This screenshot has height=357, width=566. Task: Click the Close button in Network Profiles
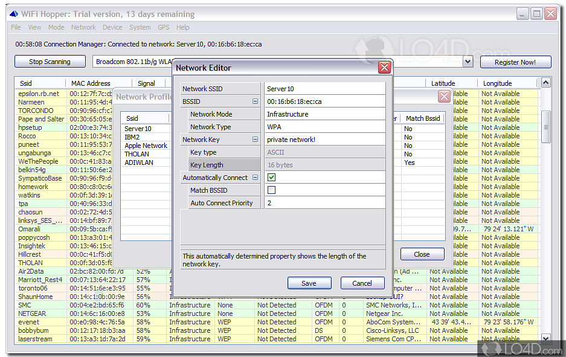[422, 254]
